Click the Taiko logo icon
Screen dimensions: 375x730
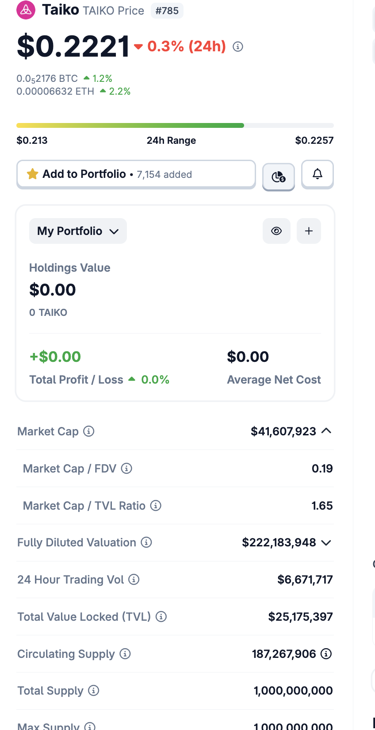26,10
